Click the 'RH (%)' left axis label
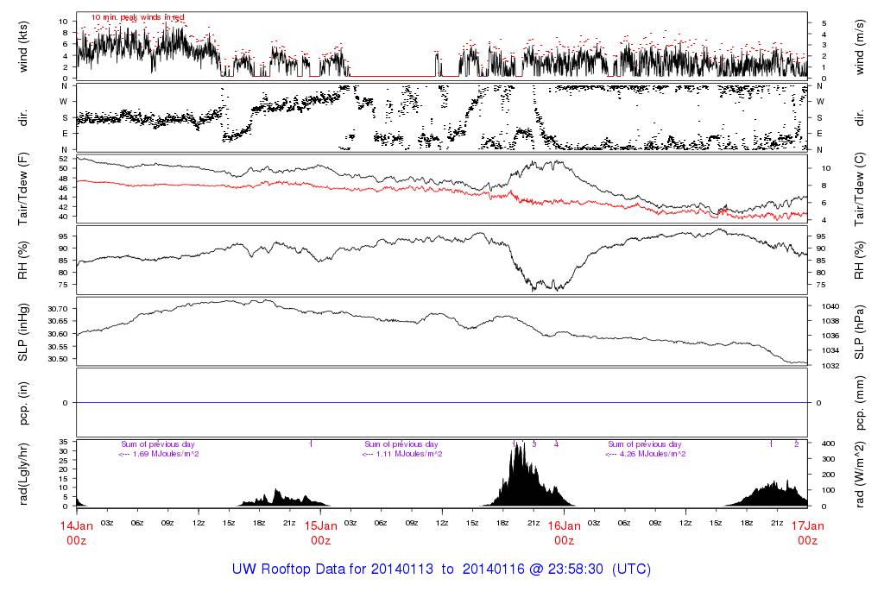 [x=24, y=260]
